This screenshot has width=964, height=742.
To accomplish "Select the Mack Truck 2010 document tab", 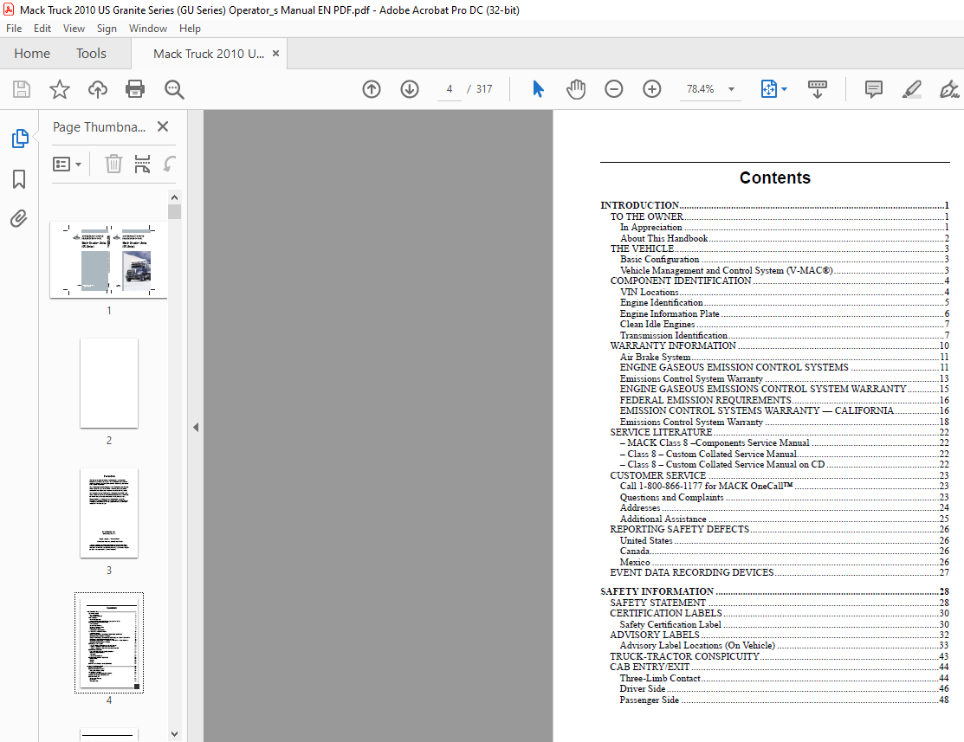I will [x=209, y=54].
